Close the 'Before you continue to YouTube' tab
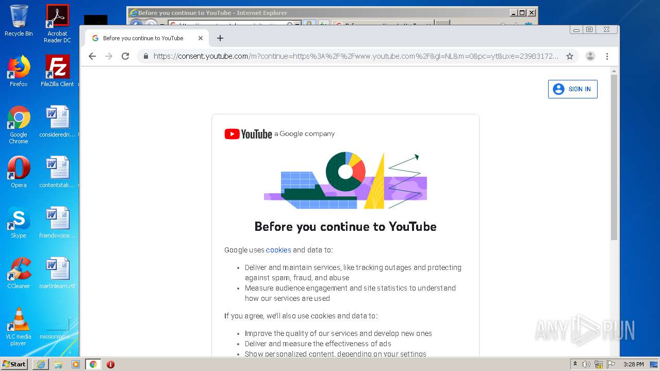The width and height of the screenshot is (660, 371). click(201, 38)
